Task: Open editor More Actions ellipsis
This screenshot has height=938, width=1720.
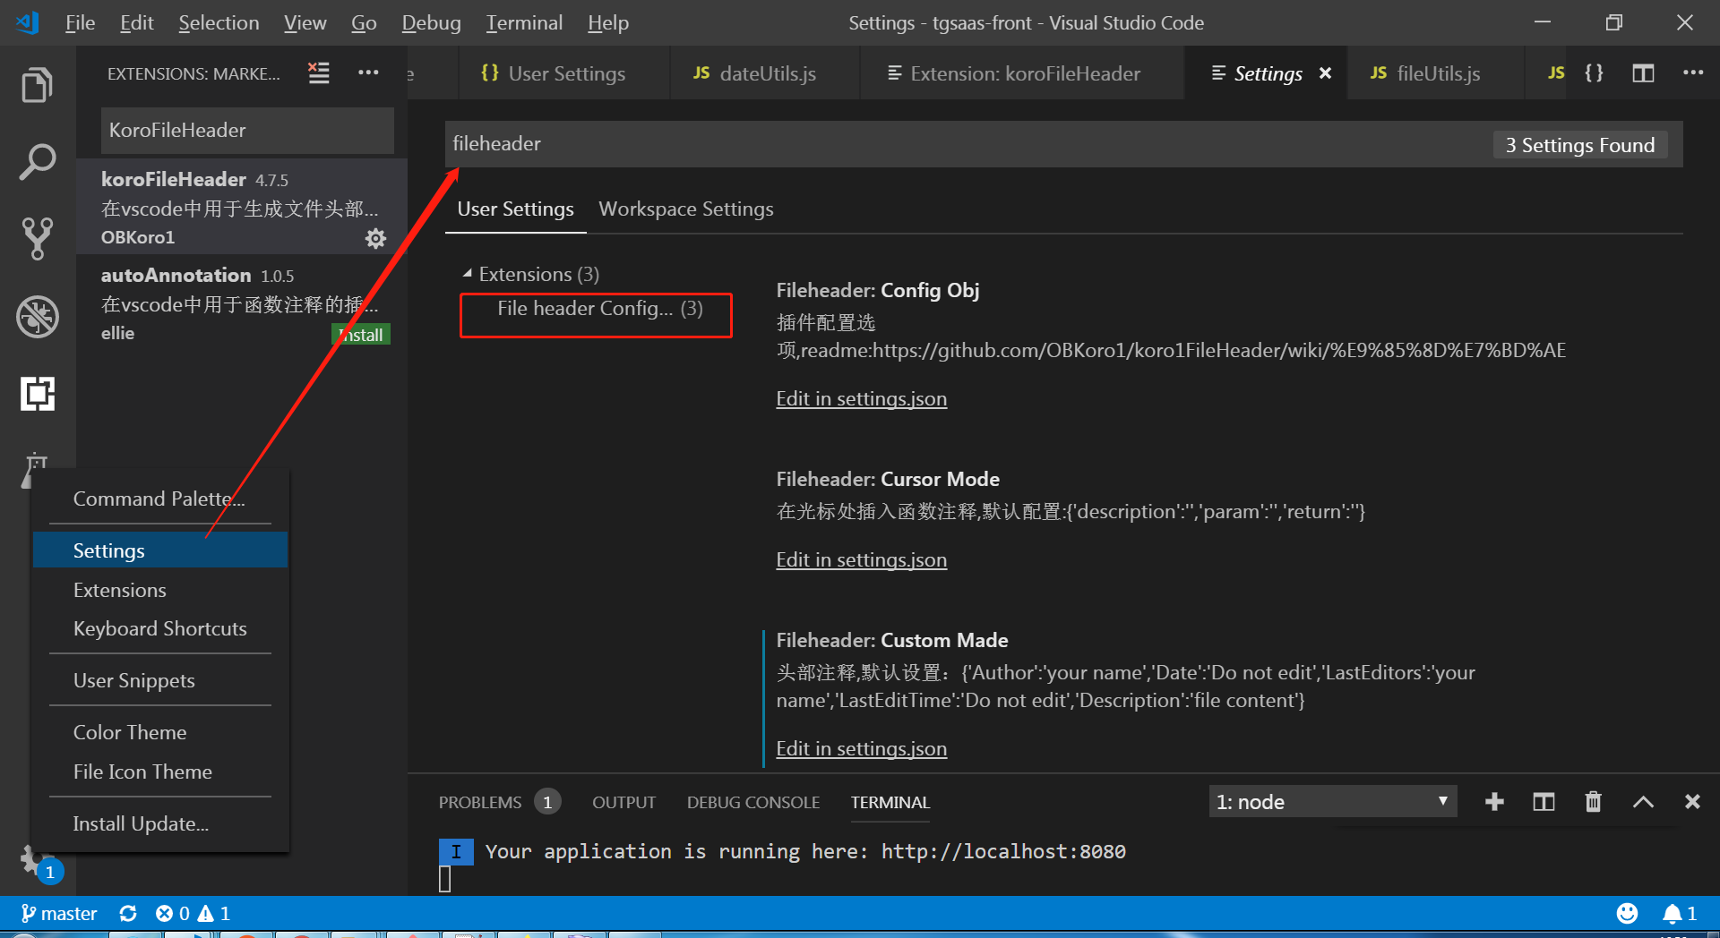Action: (x=1692, y=72)
